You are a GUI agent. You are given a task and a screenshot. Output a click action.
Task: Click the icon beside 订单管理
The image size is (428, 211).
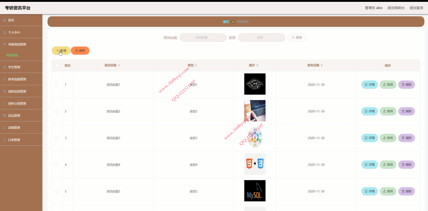[x=4, y=140]
